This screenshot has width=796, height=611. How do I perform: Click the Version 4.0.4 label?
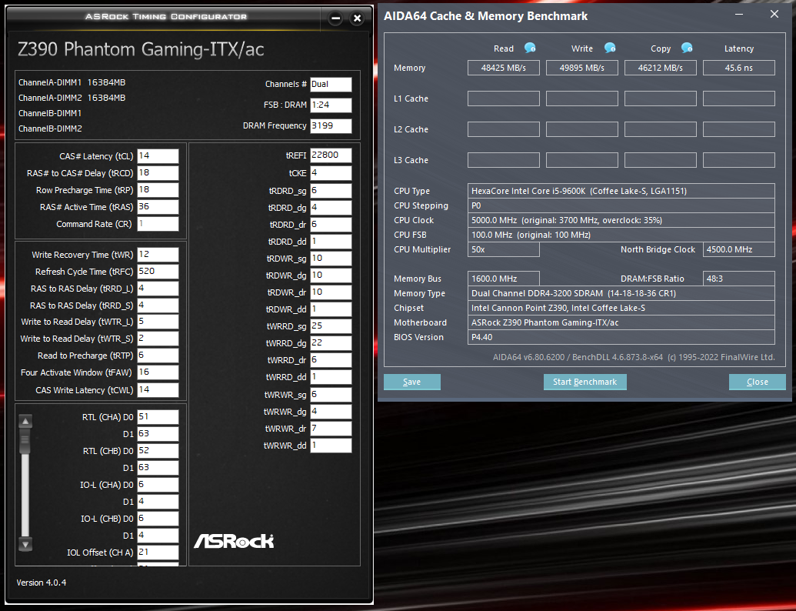tap(41, 583)
